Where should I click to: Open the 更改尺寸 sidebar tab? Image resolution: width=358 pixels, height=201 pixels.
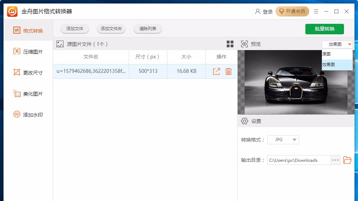click(28, 72)
